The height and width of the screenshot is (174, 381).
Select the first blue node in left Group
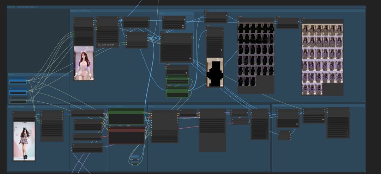18,81
